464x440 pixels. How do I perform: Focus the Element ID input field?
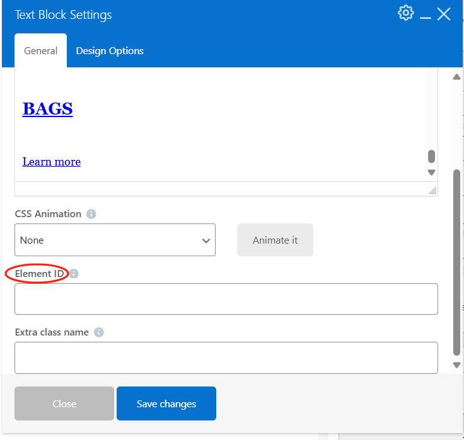click(x=226, y=299)
